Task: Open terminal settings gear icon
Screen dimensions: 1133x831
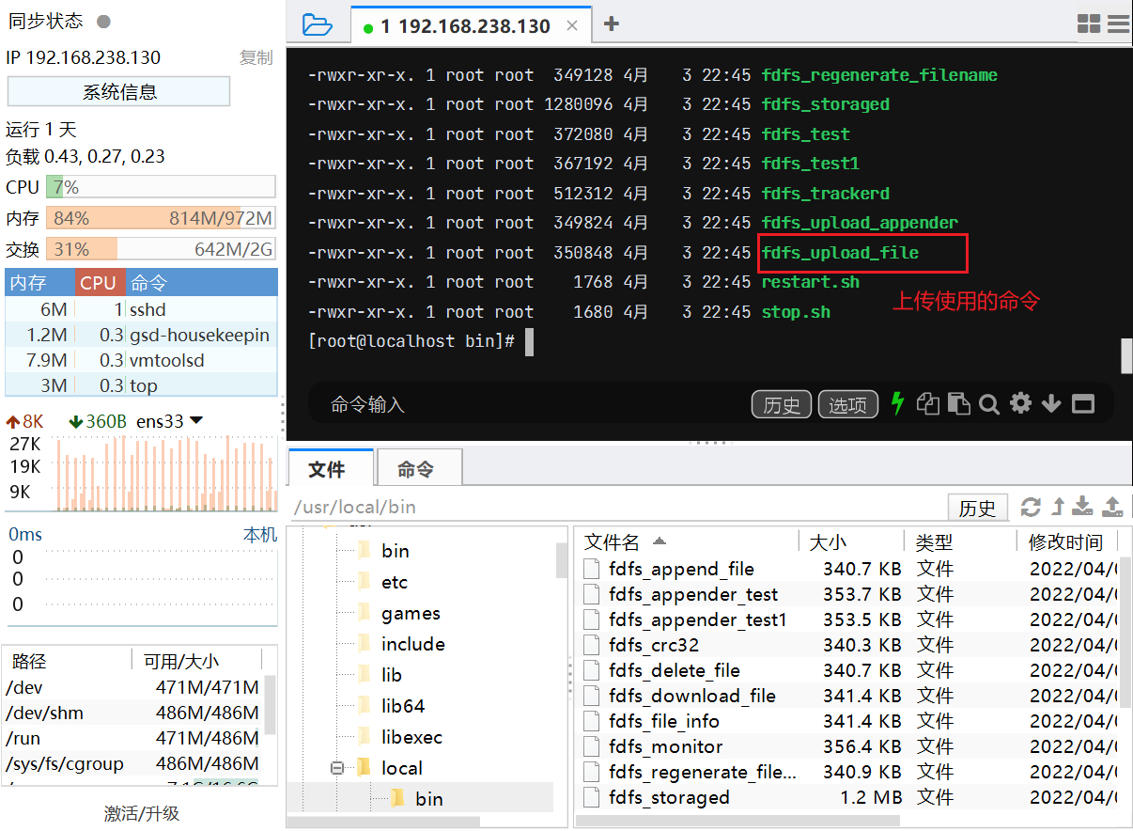Action: [x=1020, y=403]
